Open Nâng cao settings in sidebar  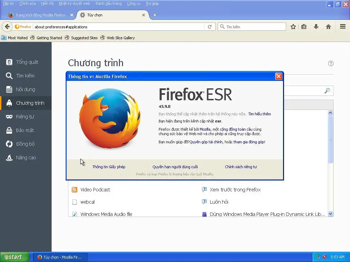[26, 158]
